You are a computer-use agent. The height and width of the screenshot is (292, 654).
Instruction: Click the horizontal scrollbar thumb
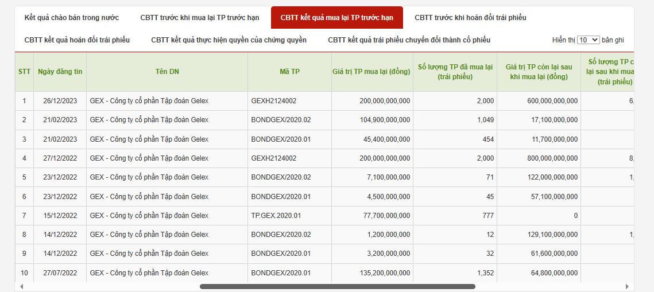(x=337, y=286)
